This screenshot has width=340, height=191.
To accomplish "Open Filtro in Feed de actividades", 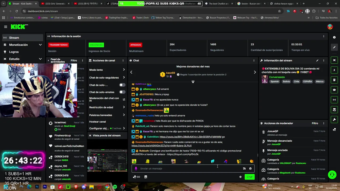I will pos(74,60).
